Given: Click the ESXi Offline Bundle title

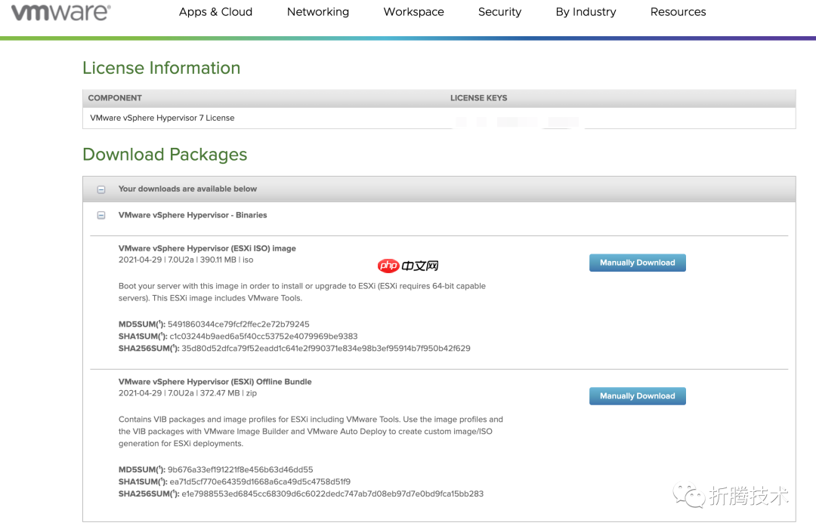Looking at the screenshot, I should (x=215, y=382).
